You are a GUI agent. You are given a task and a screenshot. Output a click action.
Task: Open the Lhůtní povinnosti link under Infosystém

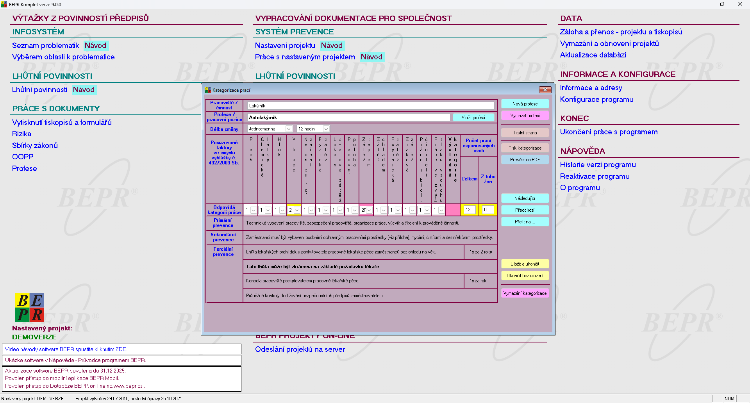click(x=39, y=90)
